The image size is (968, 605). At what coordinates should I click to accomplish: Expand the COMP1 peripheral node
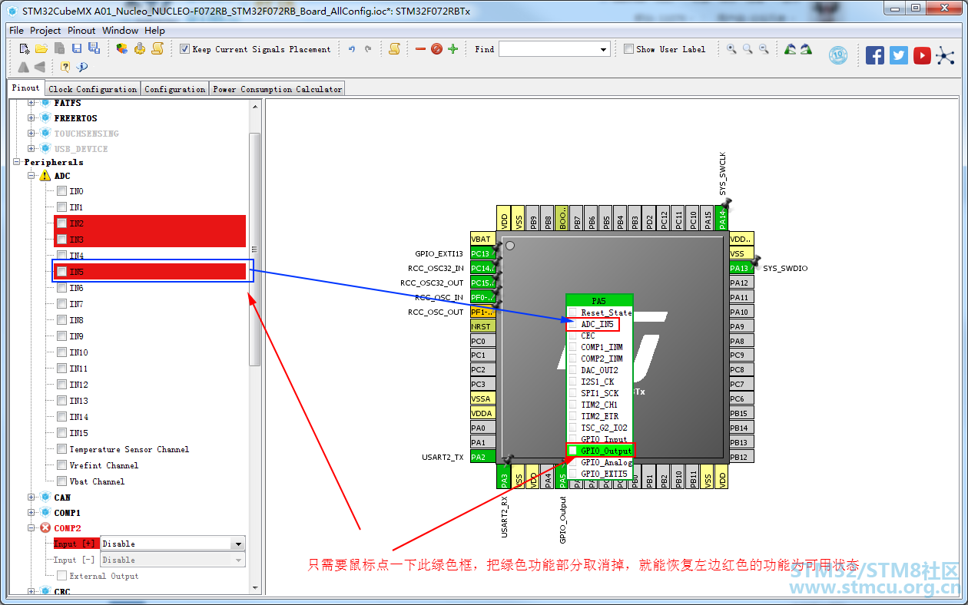31,512
